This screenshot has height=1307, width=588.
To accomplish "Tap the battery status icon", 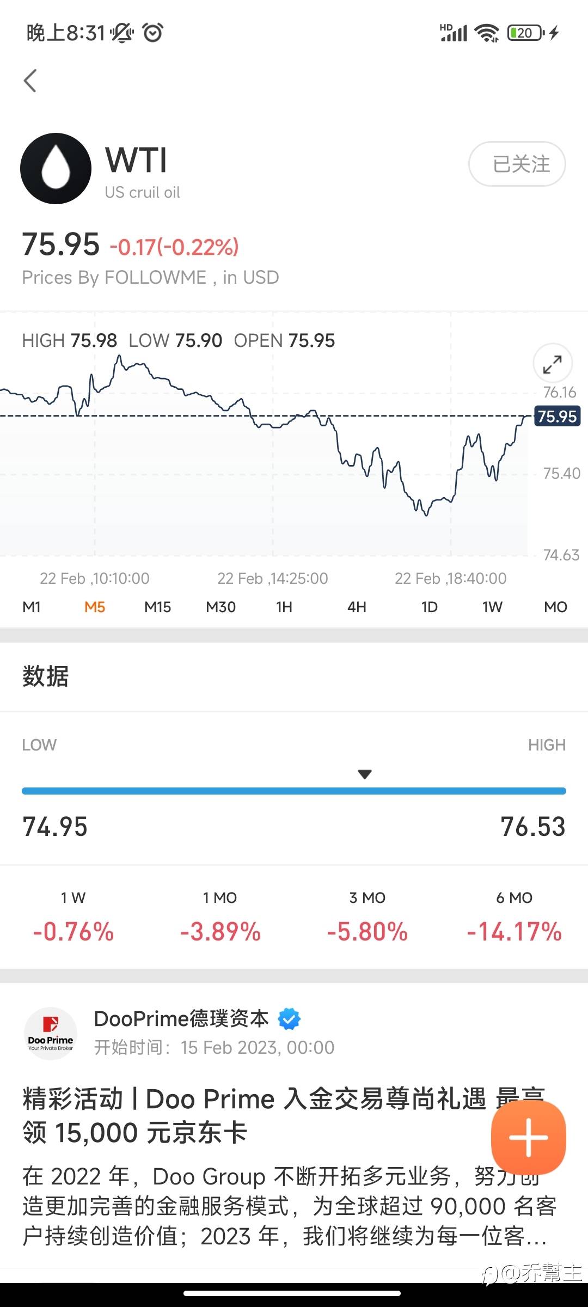I will pyautogui.click(x=525, y=33).
